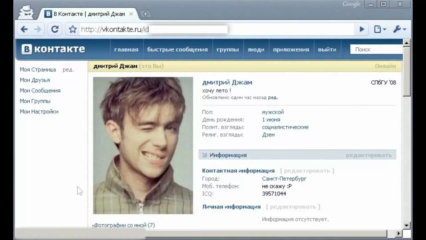Click the browser back arrow
This screenshot has width=426, height=240.
24,29
